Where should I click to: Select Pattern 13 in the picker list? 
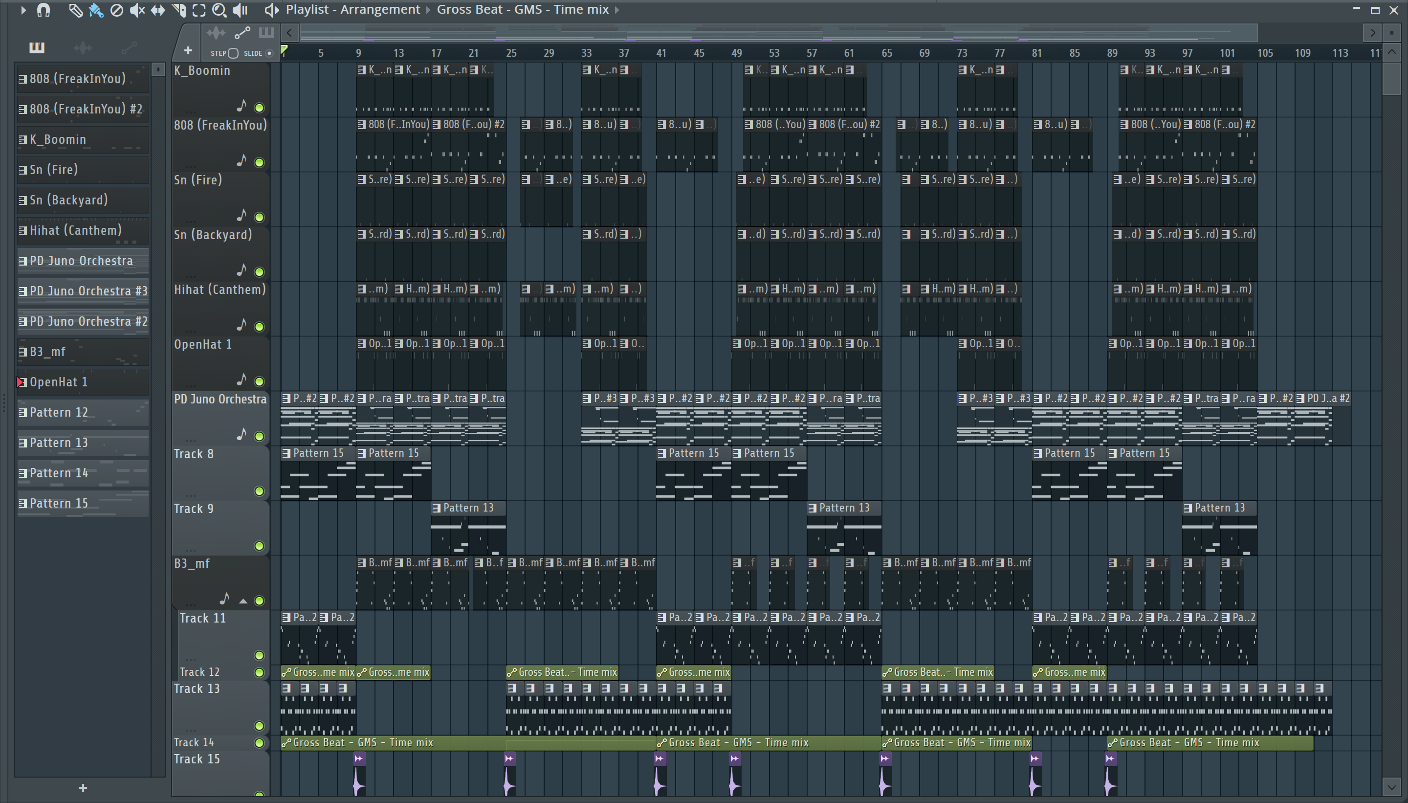tap(59, 442)
